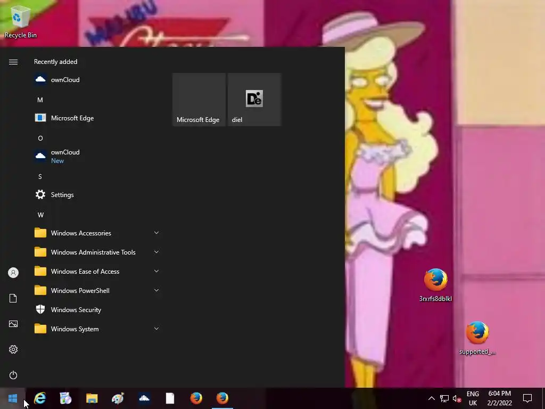Open Documents from Start sidebar

click(x=13, y=298)
